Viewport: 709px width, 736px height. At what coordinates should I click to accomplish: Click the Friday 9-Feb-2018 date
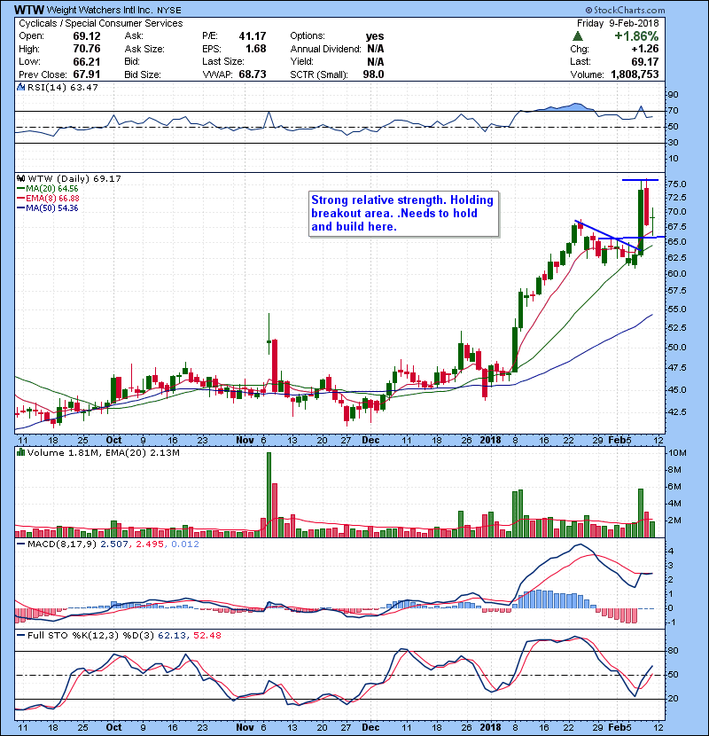tap(618, 23)
